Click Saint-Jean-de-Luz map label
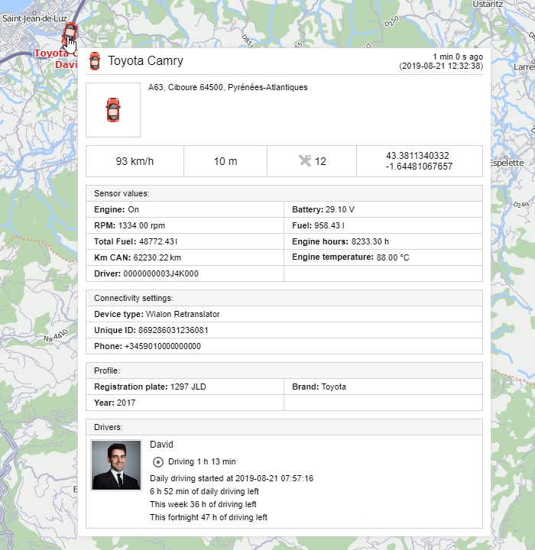Image resolution: width=535 pixels, height=550 pixels. 34,18
